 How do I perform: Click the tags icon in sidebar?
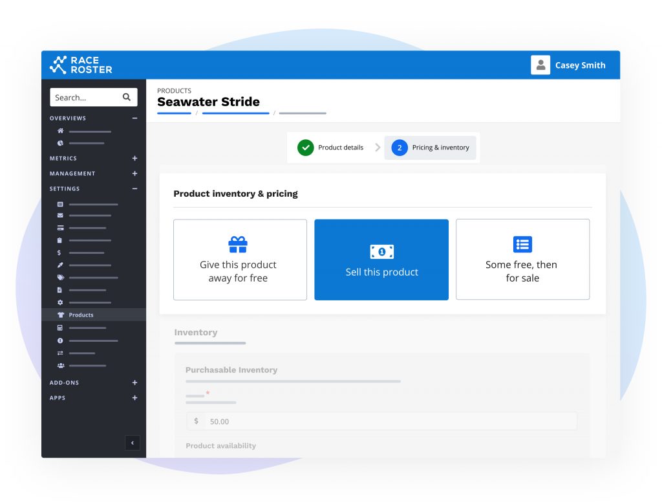[61, 278]
